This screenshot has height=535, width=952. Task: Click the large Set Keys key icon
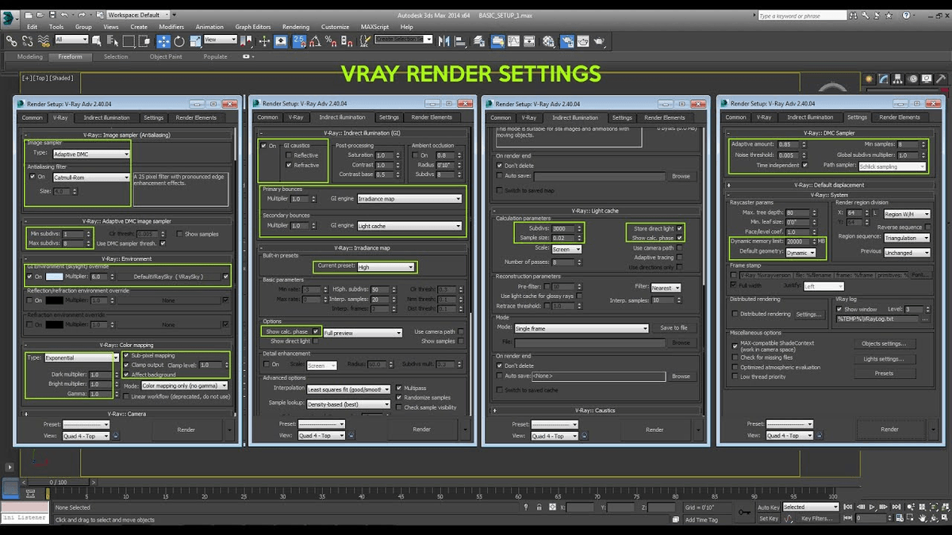(743, 513)
